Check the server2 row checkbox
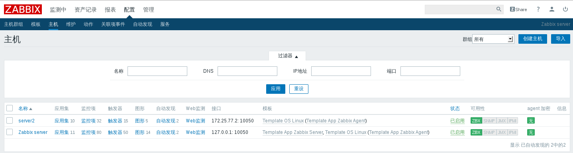Viewport: 573px width, 153px height. click(10, 120)
